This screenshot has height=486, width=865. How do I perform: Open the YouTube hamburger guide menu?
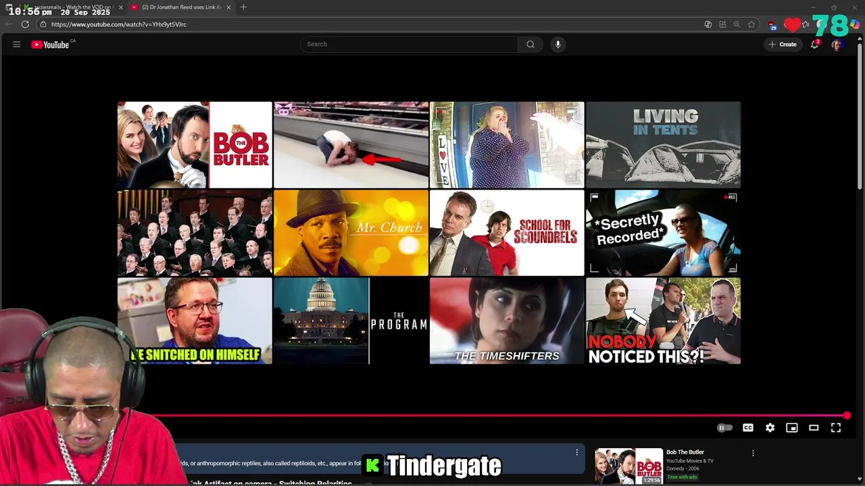pos(16,45)
